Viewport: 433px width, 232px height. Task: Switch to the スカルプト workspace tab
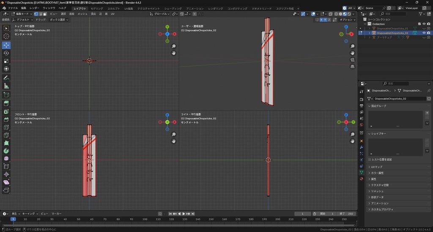tap(114, 8)
